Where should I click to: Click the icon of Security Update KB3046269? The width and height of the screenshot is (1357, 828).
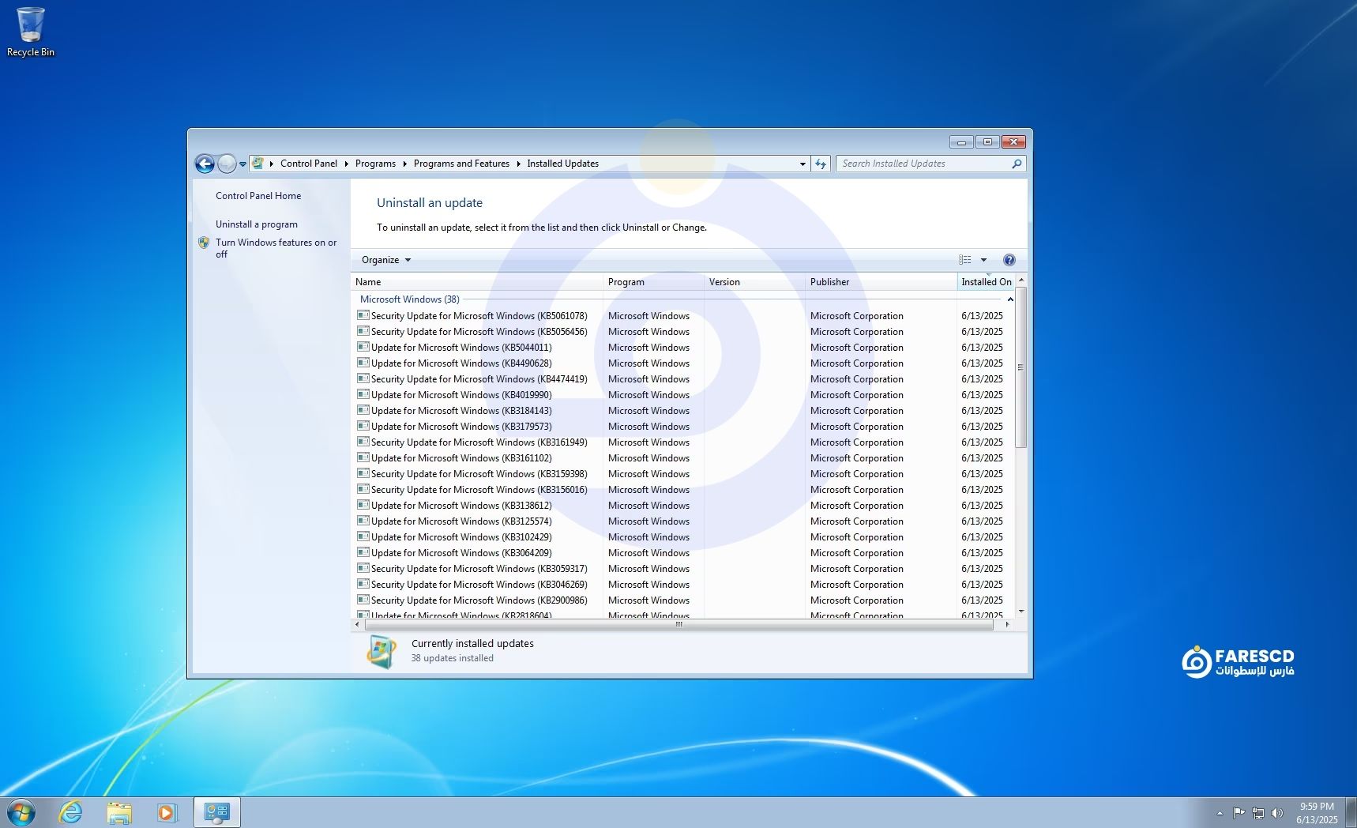[x=363, y=584]
